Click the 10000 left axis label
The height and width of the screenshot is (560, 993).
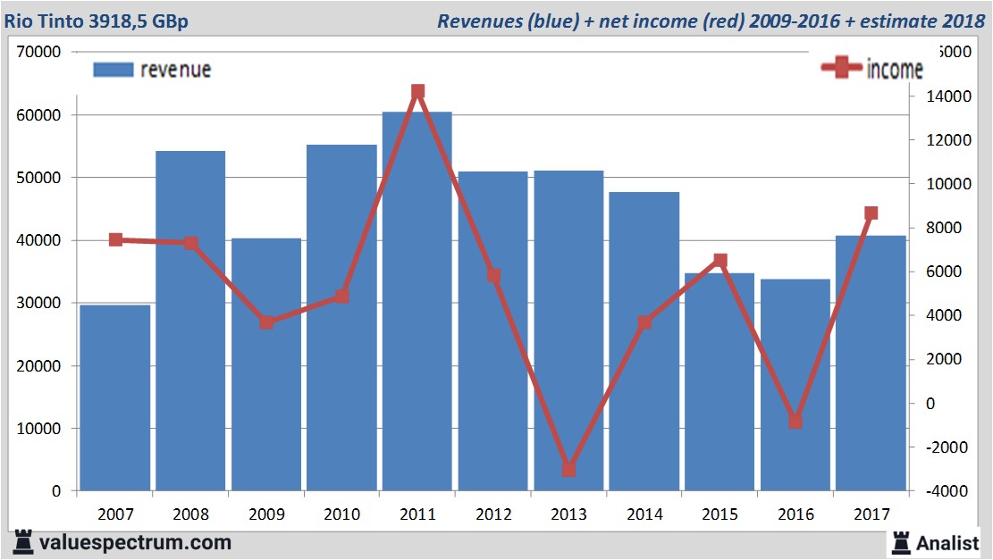(x=38, y=429)
